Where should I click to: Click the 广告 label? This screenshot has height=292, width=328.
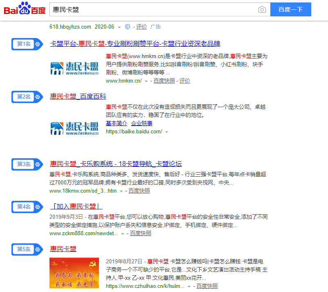point(155,27)
